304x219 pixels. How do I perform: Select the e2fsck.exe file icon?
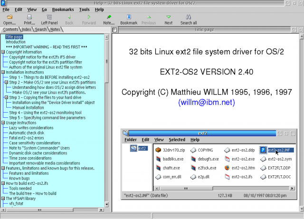193,168
